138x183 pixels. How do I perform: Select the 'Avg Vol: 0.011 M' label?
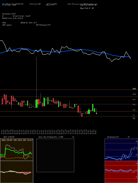(88, 5)
